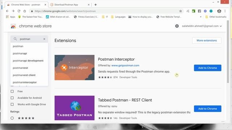
Task: Expand the account email dropdown
Action: 221,26
